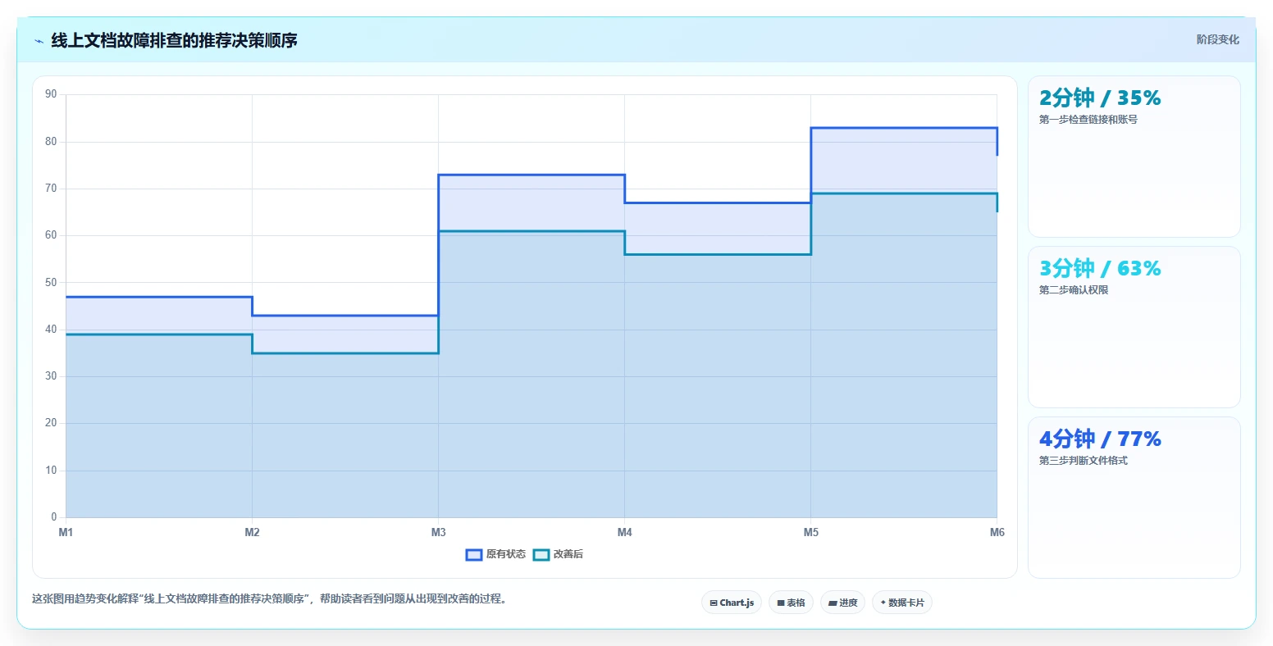Click the 原有状态 legend label
The height and width of the screenshot is (646, 1273).
tap(506, 555)
